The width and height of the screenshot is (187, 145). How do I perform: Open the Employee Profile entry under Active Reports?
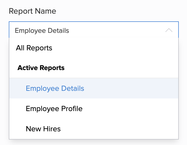coord(54,109)
